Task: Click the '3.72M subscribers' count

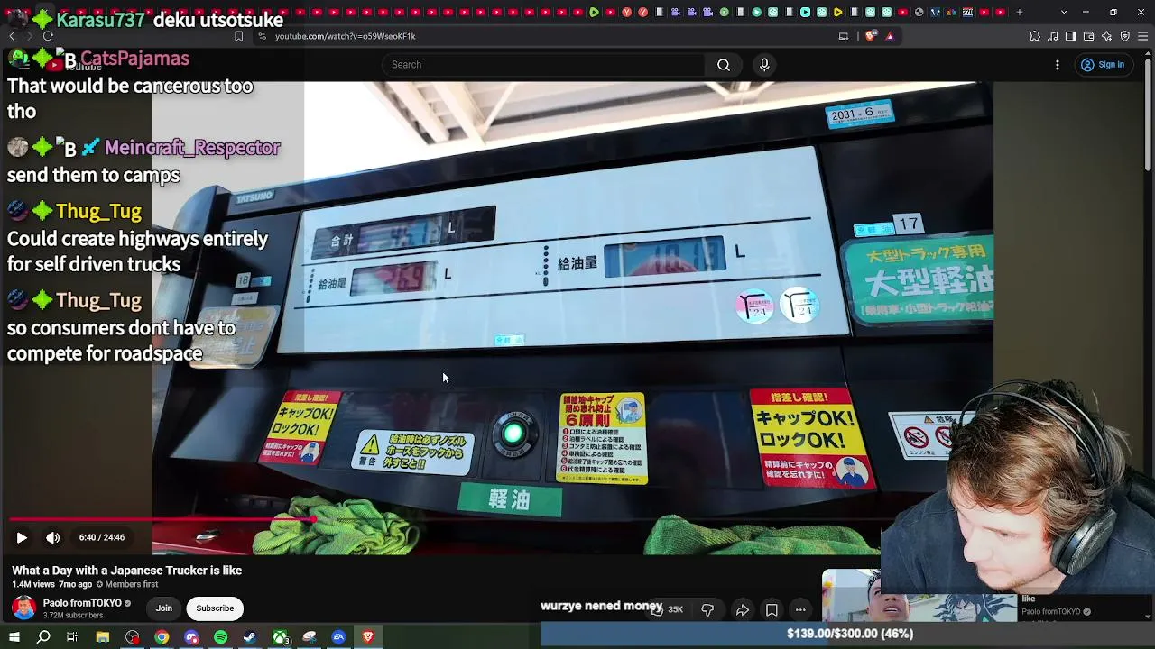Action: click(73, 616)
